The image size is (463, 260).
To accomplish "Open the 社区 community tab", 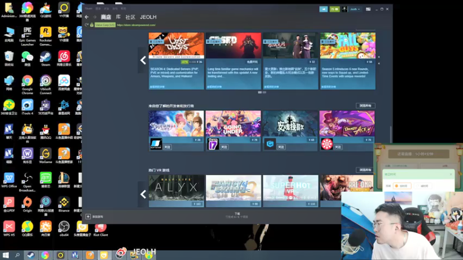I will pyautogui.click(x=130, y=17).
